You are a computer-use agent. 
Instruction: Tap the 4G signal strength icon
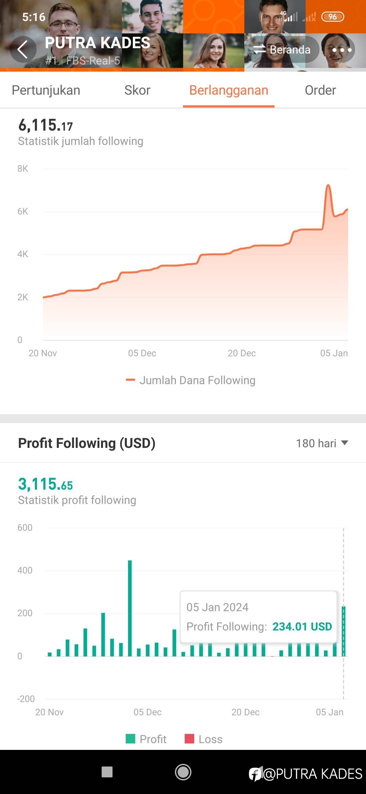tap(289, 16)
